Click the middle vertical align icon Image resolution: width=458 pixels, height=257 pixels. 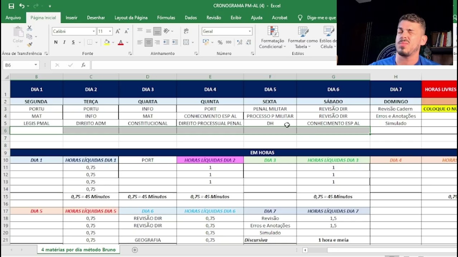coord(148,31)
